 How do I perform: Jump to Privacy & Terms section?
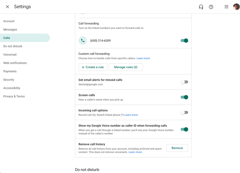14,96
